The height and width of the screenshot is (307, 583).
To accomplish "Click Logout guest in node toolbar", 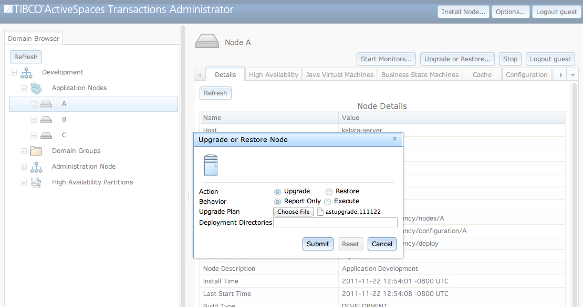I will tap(550, 59).
